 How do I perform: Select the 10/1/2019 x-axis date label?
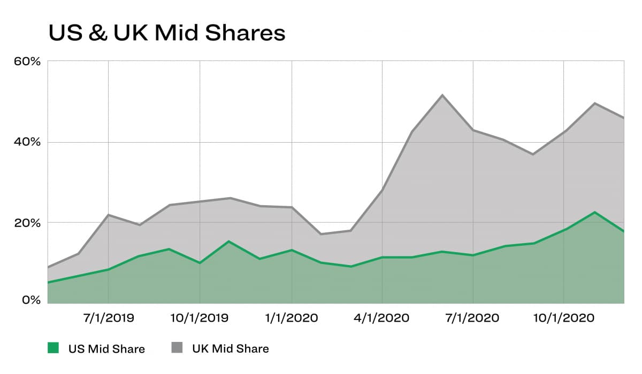point(200,318)
